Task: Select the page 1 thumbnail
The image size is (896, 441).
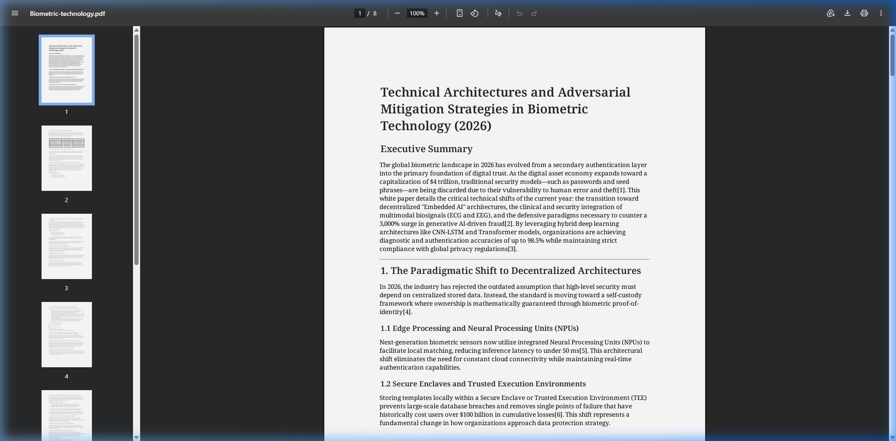Action: coord(67,70)
